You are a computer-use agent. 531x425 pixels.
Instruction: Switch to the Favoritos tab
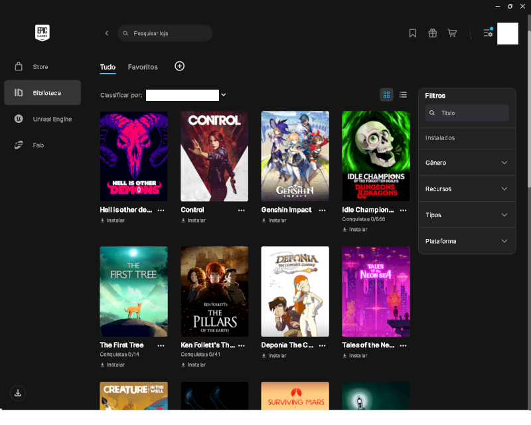(143, 67)
